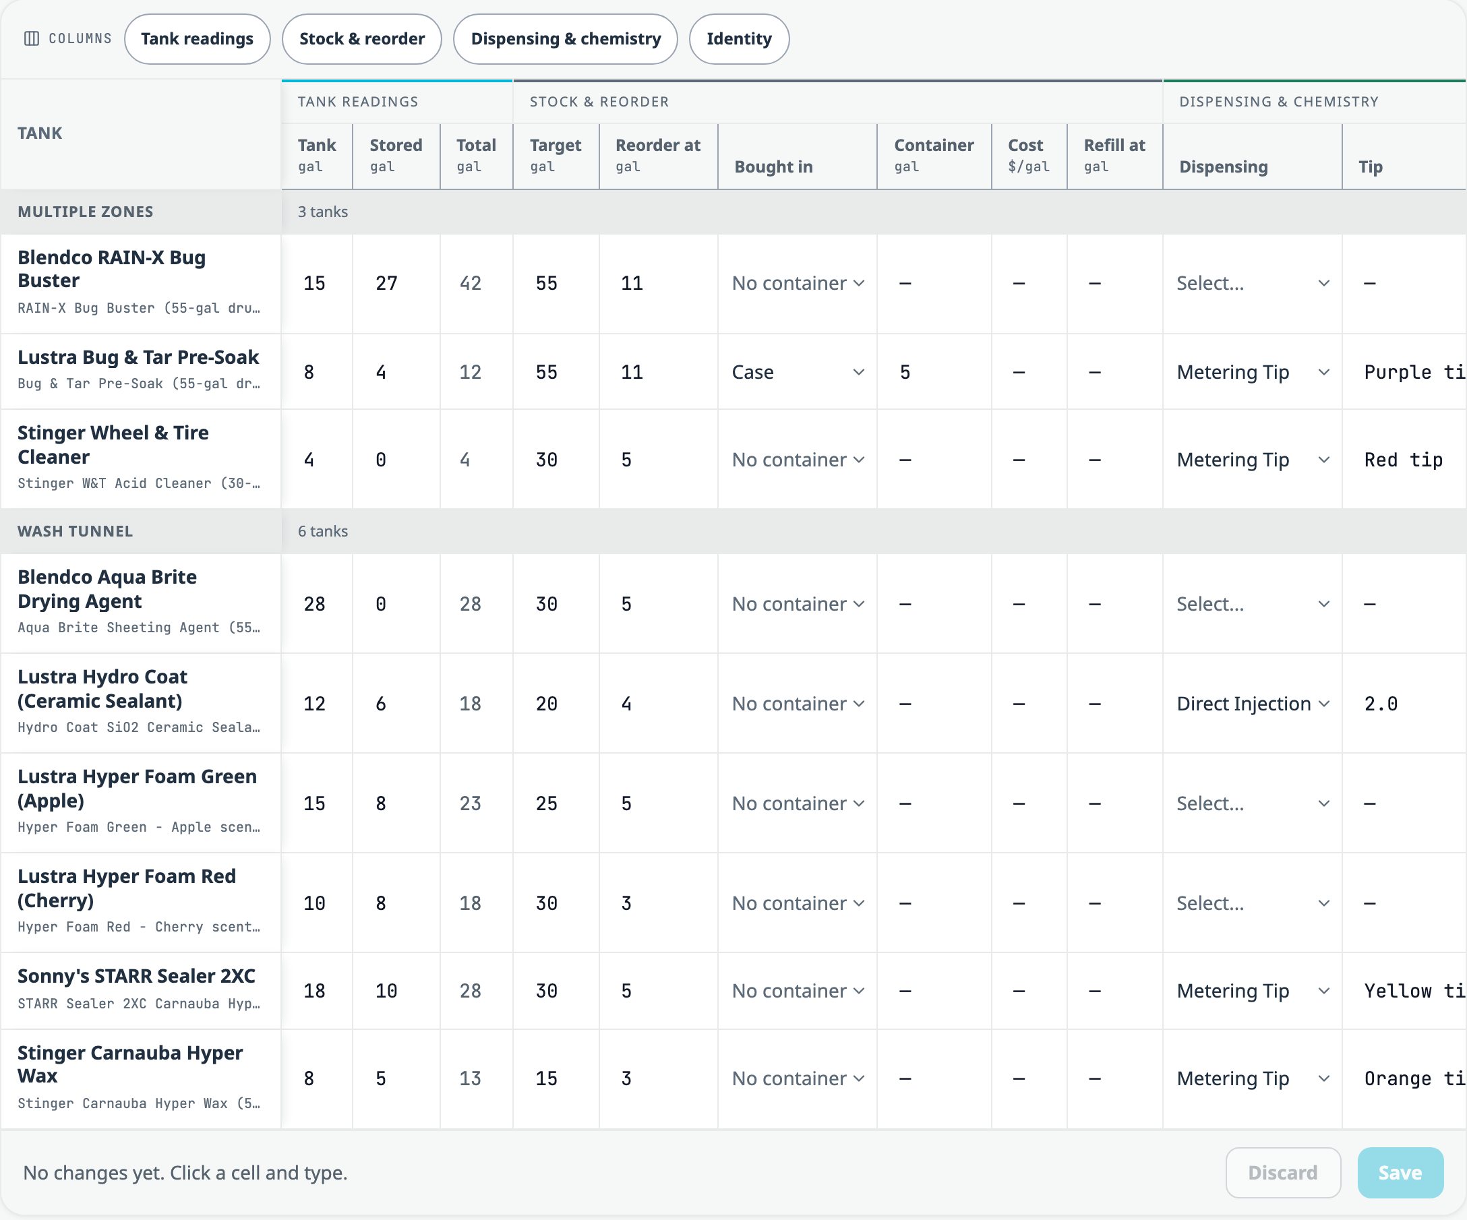
Task: Open Bought in dropdown for Hyper Foam Red (Cherry)
Action: coord(798,904)
